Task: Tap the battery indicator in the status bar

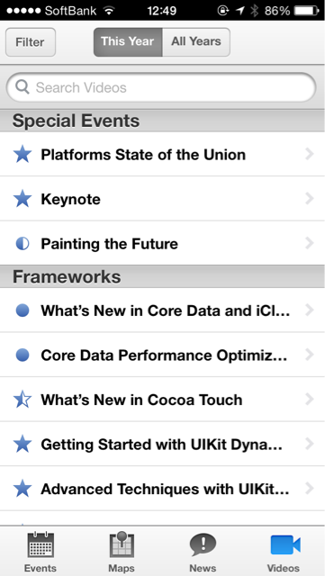Action: pos(307,11)
